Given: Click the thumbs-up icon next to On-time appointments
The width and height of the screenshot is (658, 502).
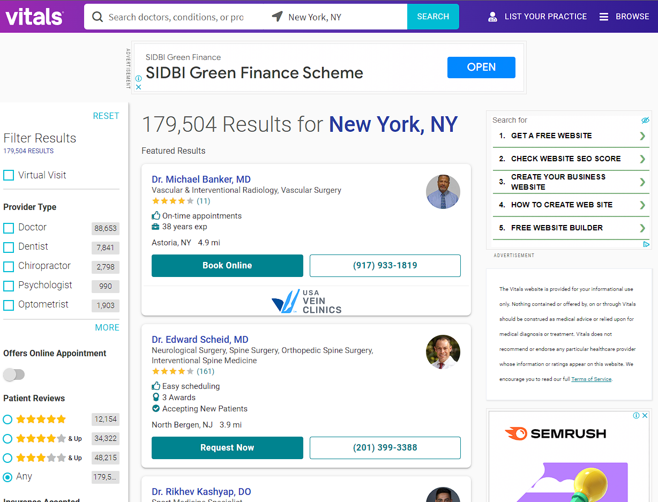Looking at the screenshot, I should tap(156, 215).
